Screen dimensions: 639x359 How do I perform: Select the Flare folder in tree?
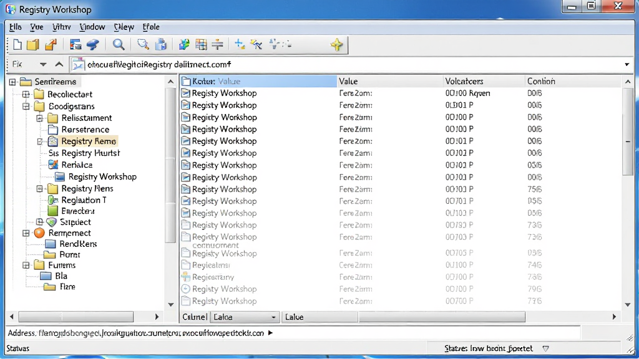coord(67,287)
